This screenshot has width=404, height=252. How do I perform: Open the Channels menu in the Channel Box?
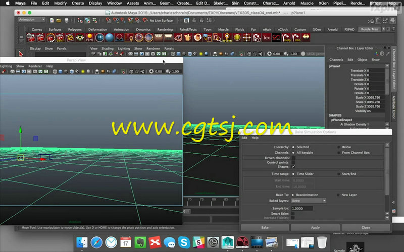336,59
